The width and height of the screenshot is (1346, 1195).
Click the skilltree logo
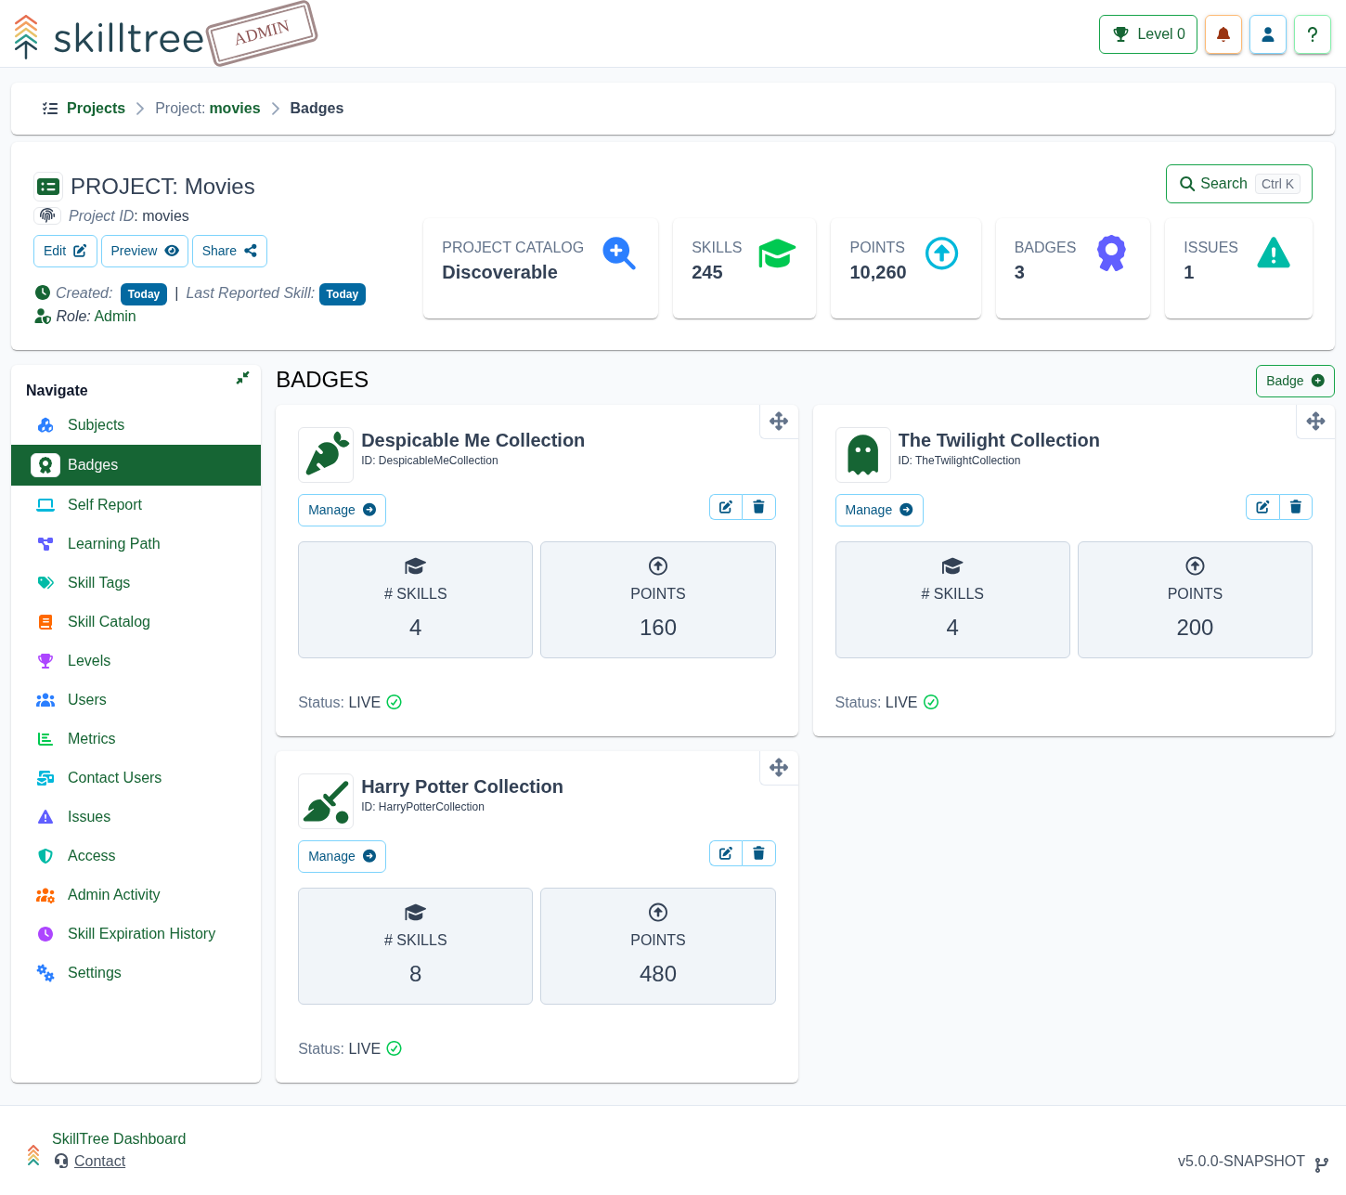[x=109, y=37]
